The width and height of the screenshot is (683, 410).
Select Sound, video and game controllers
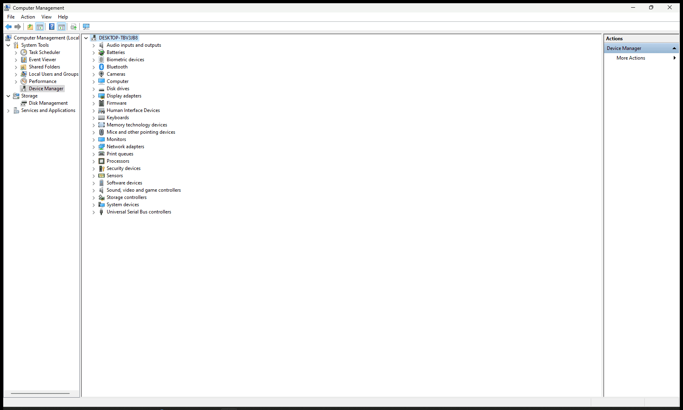(x=144, y=190)
